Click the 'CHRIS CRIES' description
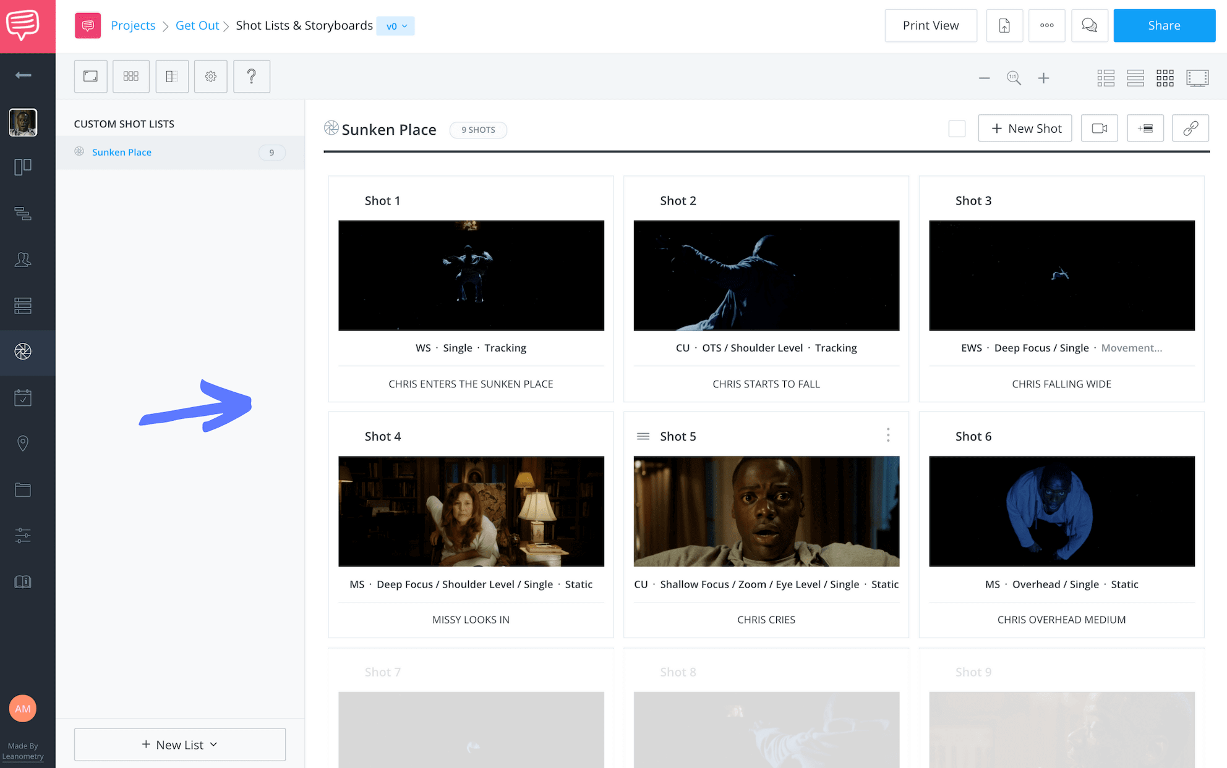The width and height of the screenshot is (1227, 768). click(x=766, y=620)
